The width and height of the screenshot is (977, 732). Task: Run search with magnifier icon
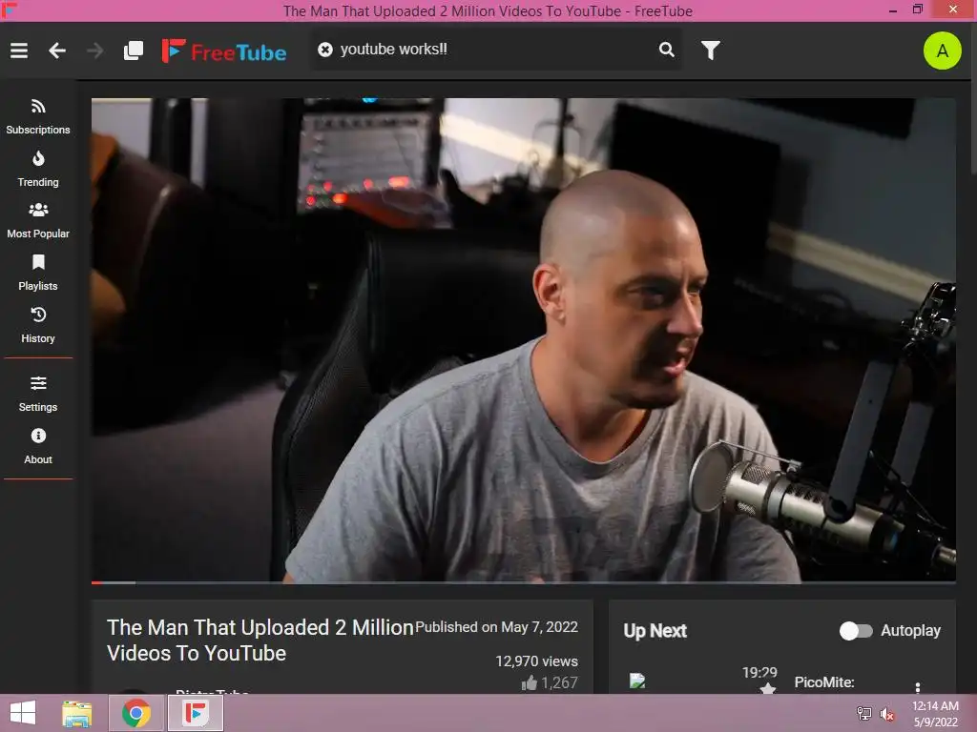pos(666,50)
